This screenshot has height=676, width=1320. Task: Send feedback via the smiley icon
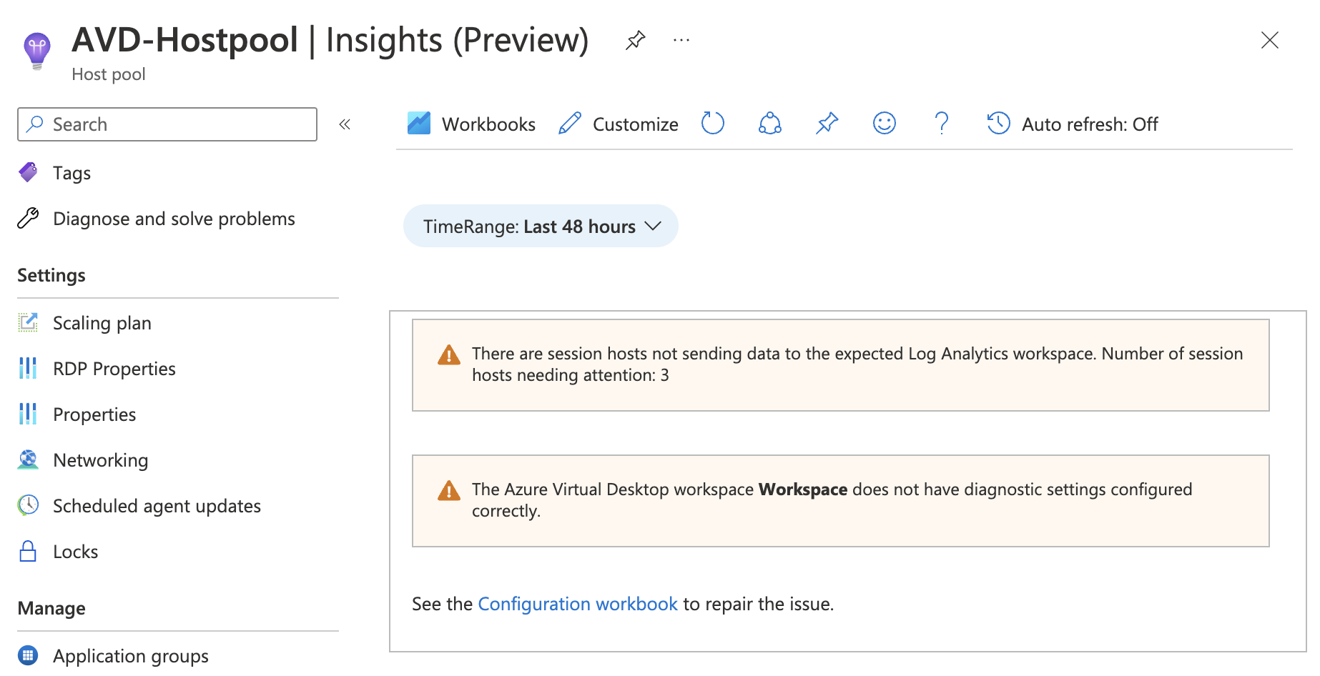(884, 124)
